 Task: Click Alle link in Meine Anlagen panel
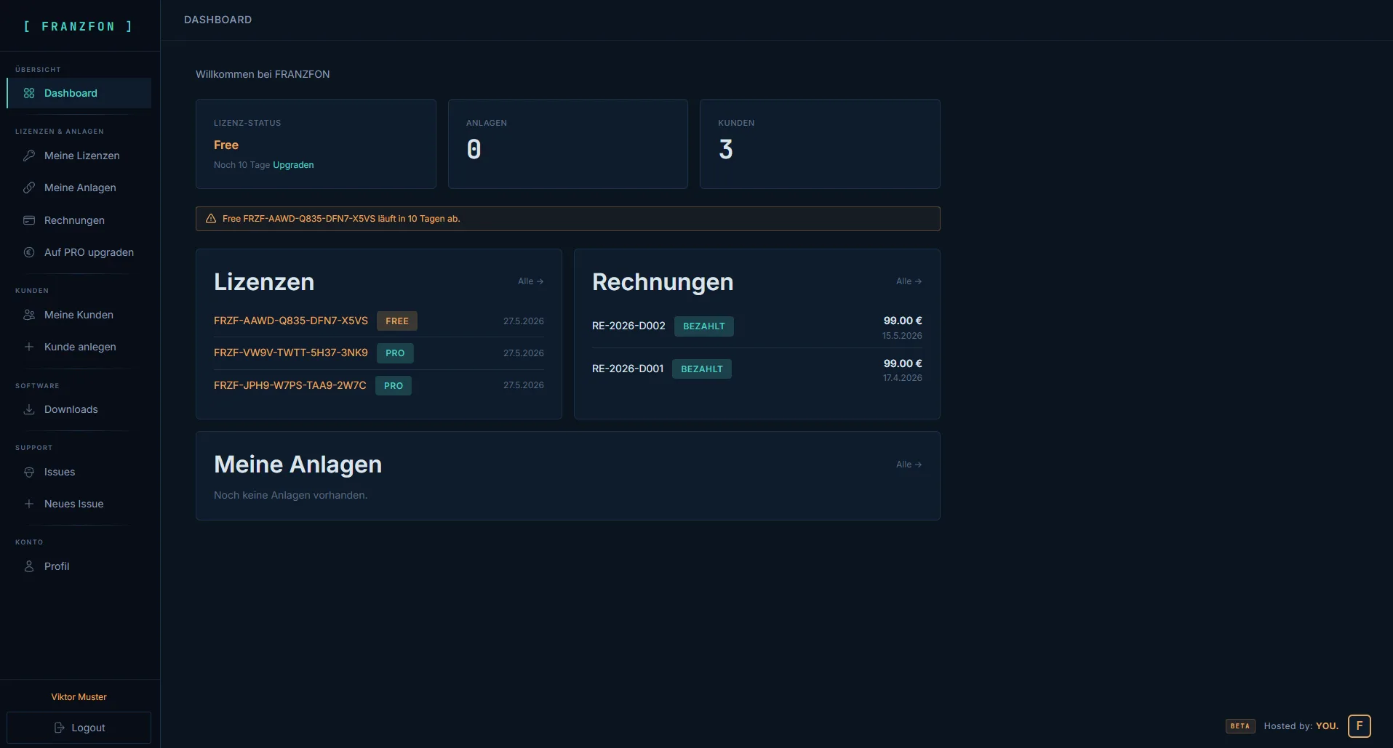click(909, 465)
